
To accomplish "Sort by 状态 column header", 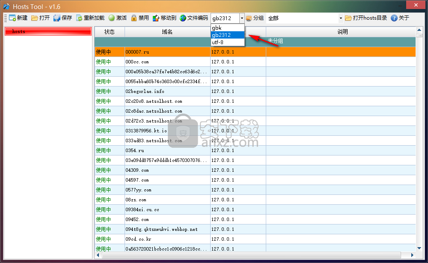I will coord(110,32).
